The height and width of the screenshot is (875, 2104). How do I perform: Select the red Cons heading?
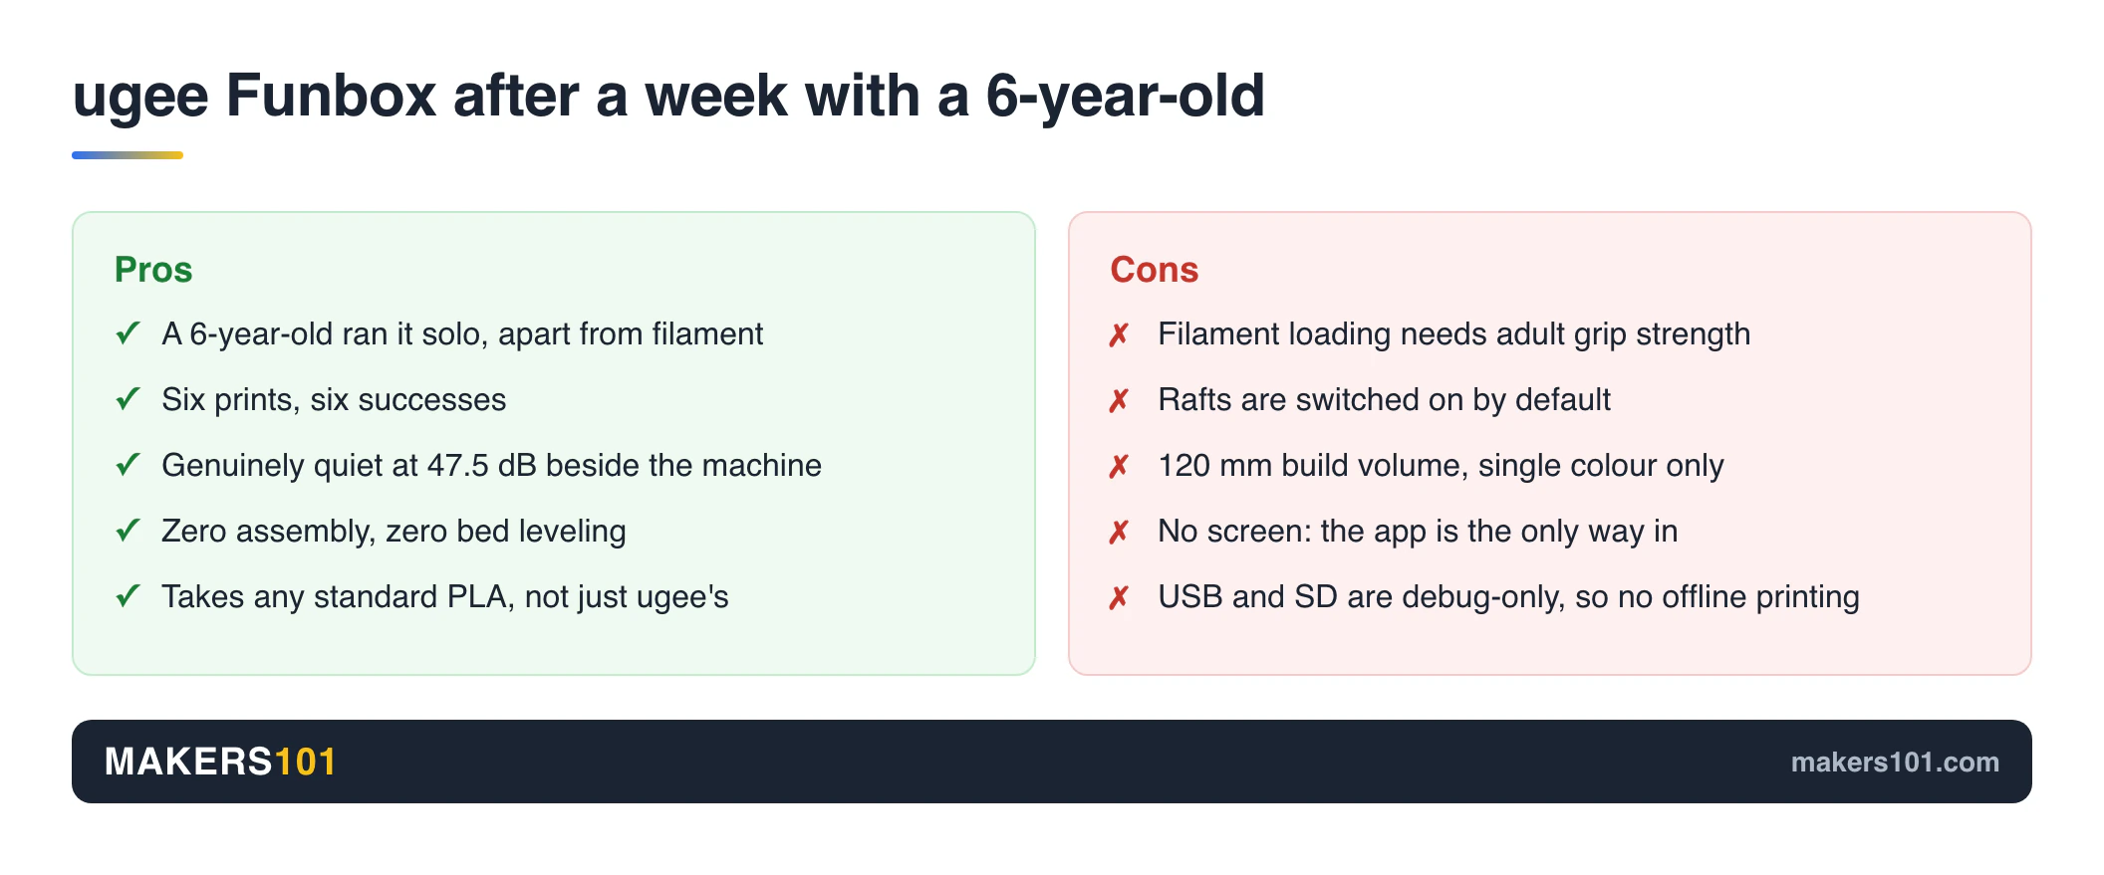click(1155, 269)
